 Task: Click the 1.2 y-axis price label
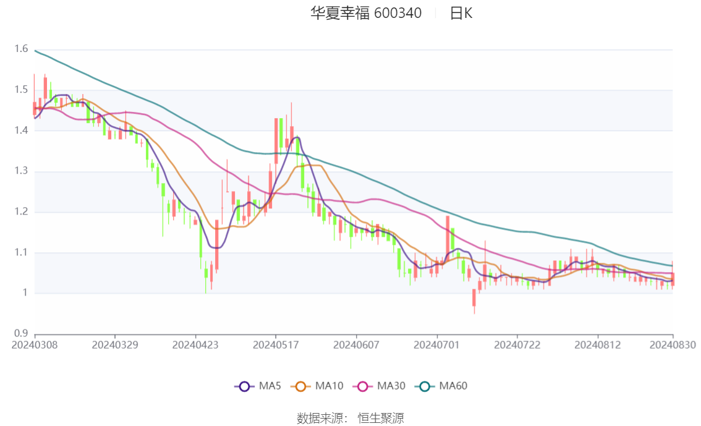point(21,211)
